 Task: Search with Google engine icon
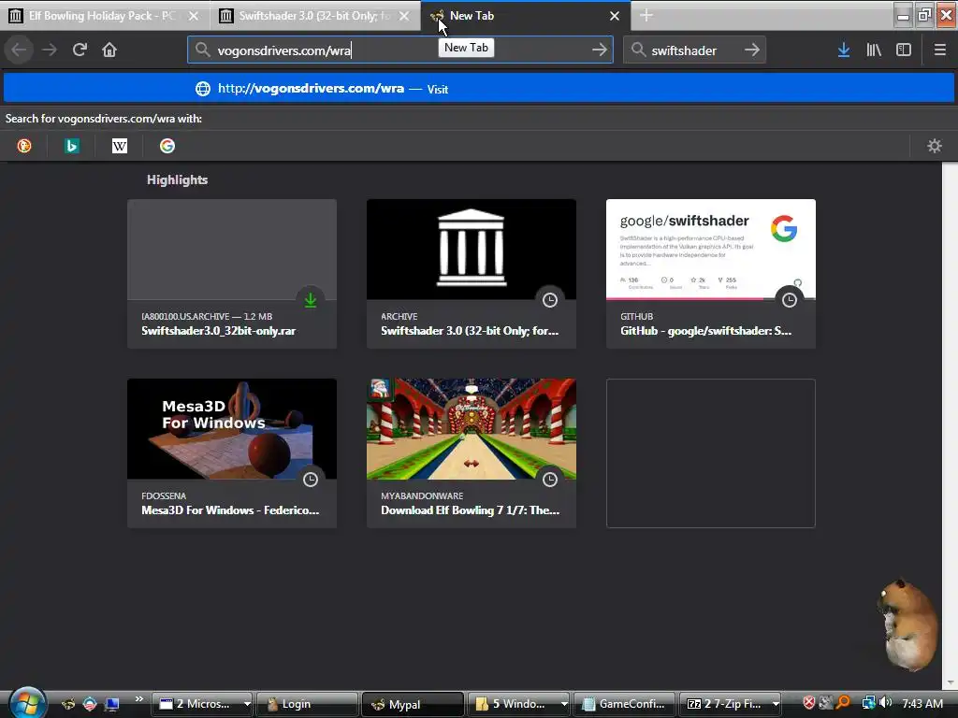pos(167,146)
